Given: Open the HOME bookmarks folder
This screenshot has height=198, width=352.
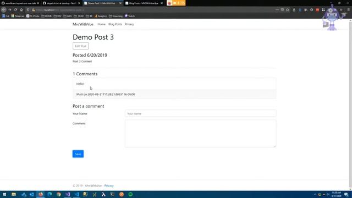Looking at the screenshot, I should tap(46, 16).
